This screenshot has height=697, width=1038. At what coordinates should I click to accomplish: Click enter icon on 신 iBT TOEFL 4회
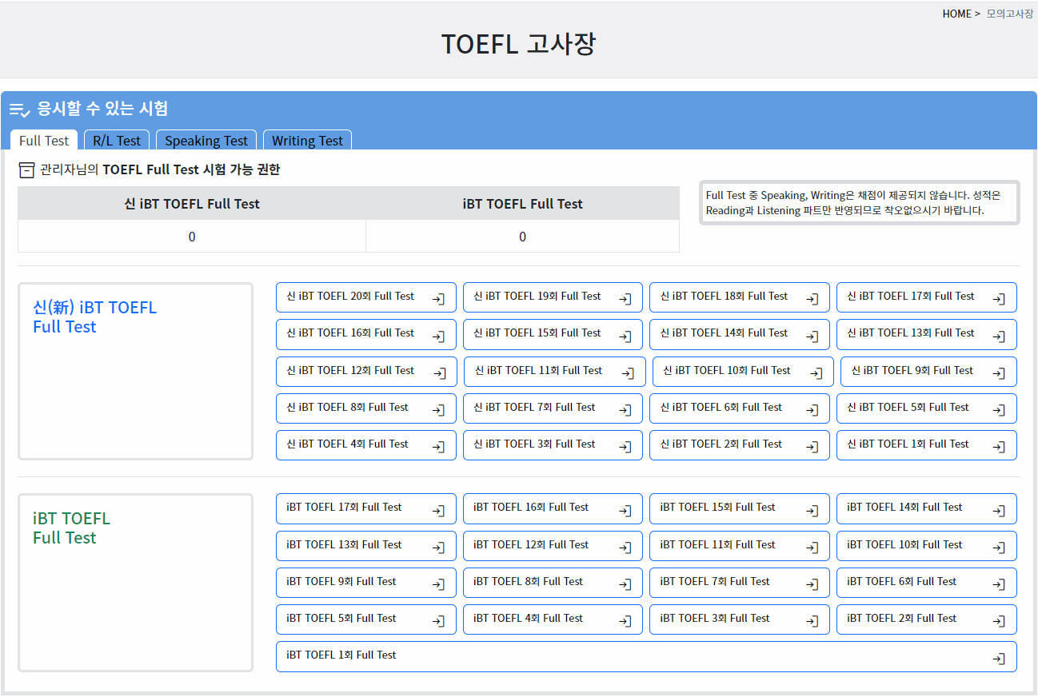click(x=438, y=447)
